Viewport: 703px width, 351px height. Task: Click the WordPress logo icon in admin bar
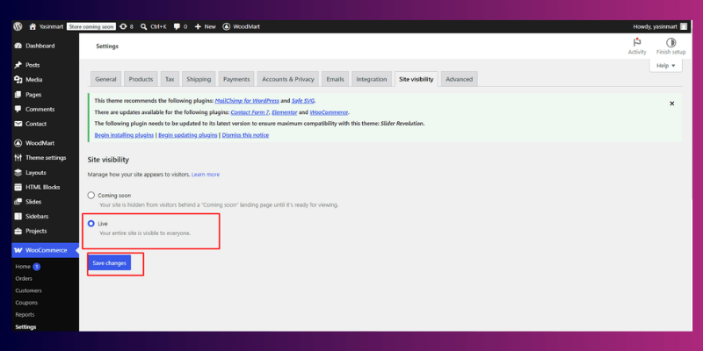click(18, 26)
